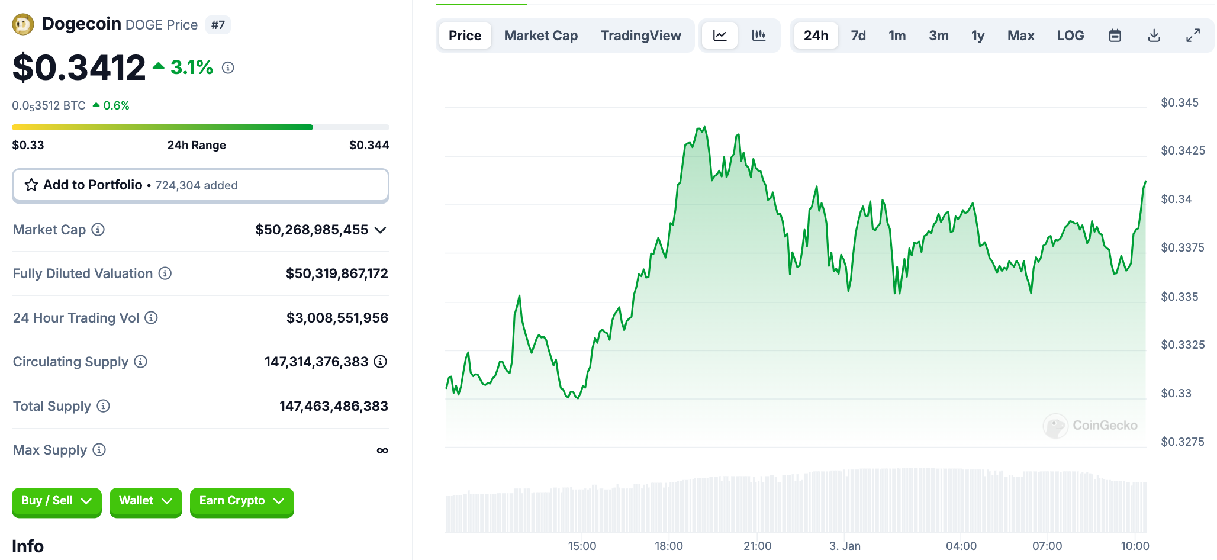The height and width of the screenshot is (560, 1217).
Task: Download the chart data
Action: coord(1154,36)
